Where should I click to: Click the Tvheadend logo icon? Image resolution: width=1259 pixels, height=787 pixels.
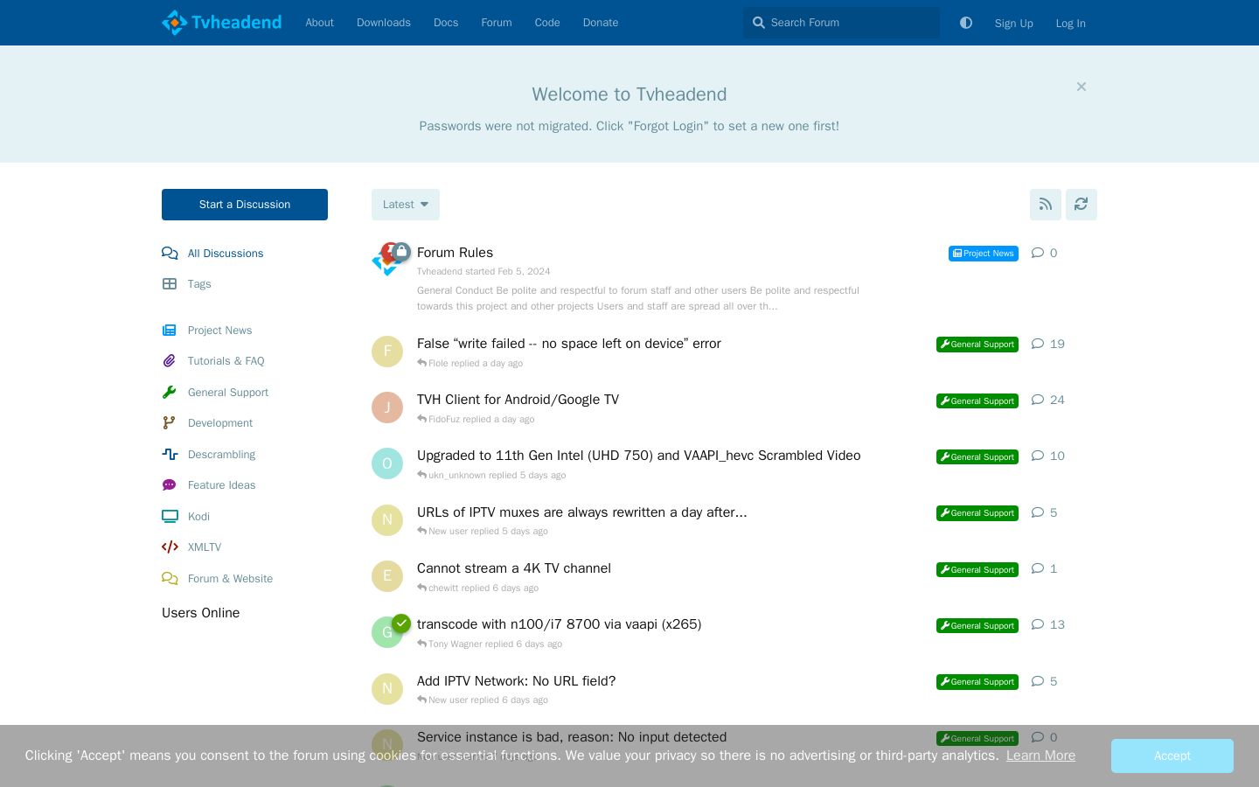175,23
